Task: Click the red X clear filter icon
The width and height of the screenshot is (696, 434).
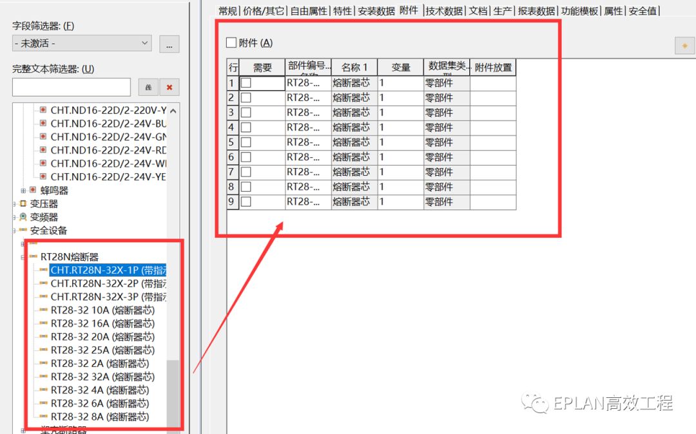Action: [169, 87]
